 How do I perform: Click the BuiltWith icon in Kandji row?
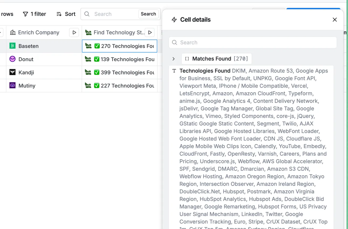(88, 72)
